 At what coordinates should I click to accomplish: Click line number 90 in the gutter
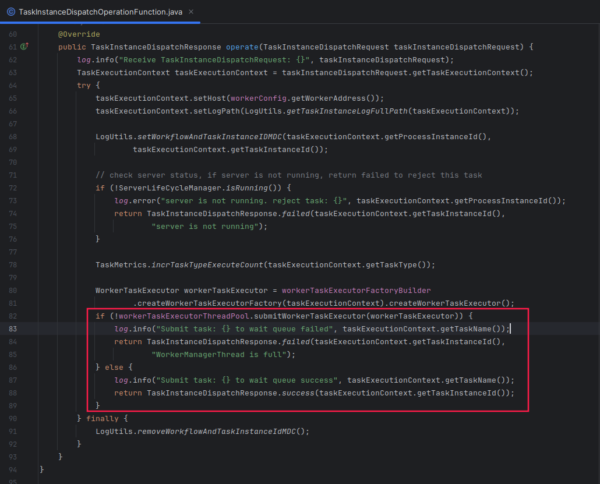[x=13, y=419]
